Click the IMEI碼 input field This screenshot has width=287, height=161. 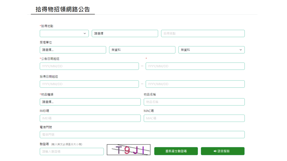90,118
